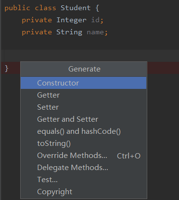This screenshot has width=179, height=200.
Task: Click the Integer type keyword
Action: point(71,20)
